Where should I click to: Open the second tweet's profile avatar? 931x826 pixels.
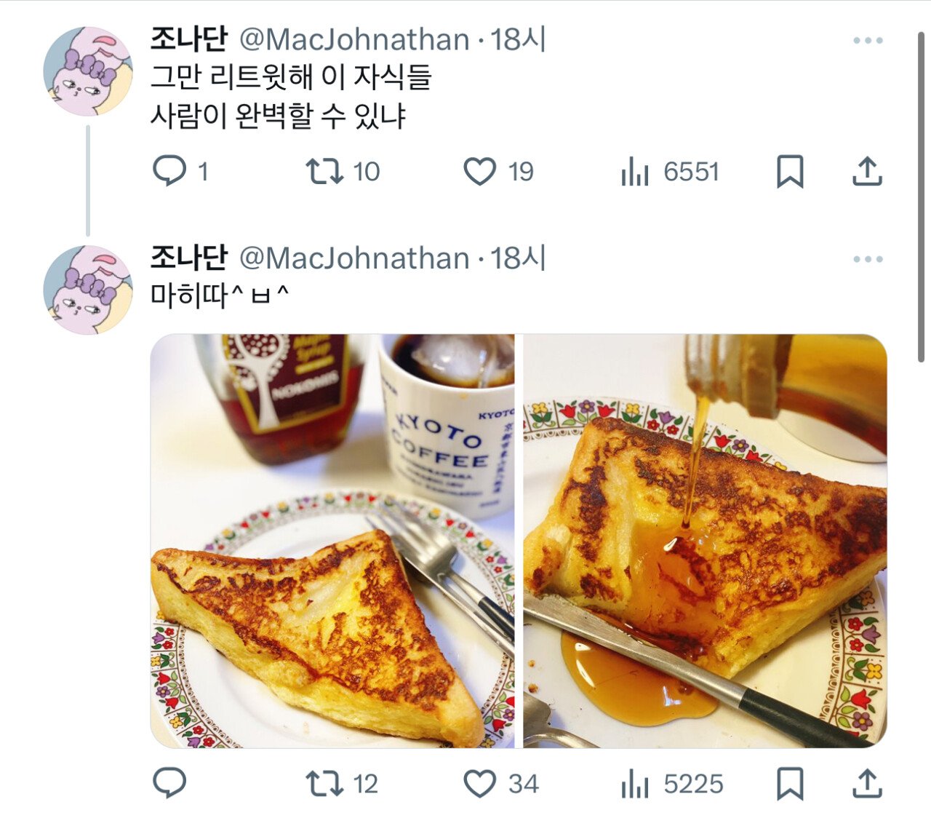[88, 290]
